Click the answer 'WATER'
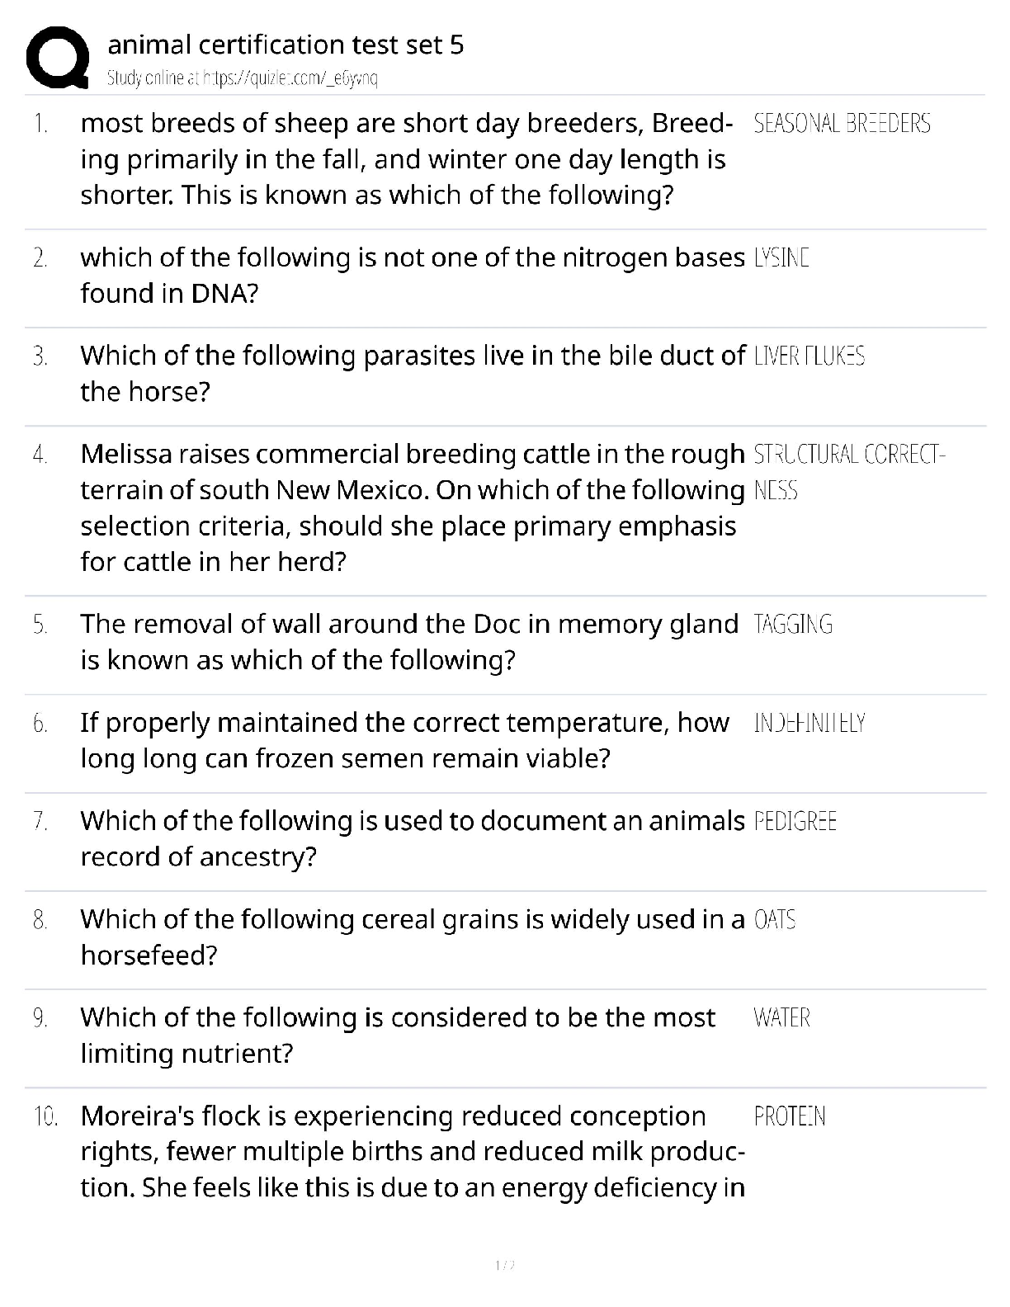 point(781,1018)
